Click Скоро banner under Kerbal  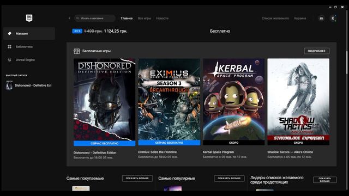pyautogui.click(x=234, y=143)
